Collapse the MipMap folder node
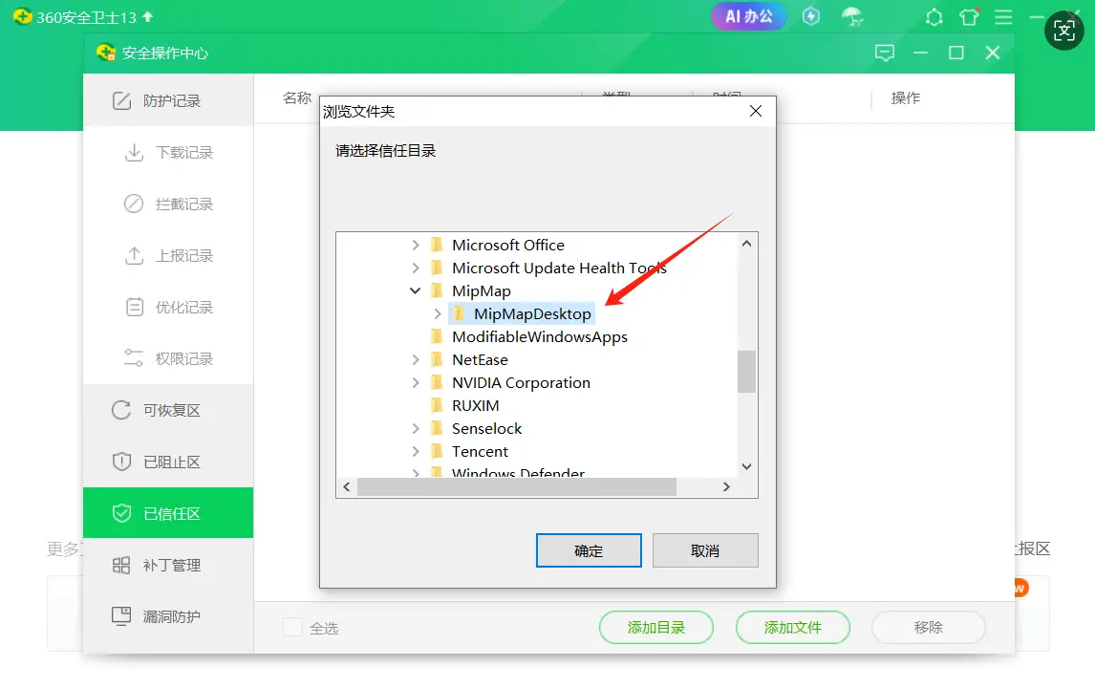 pos(416,290)
